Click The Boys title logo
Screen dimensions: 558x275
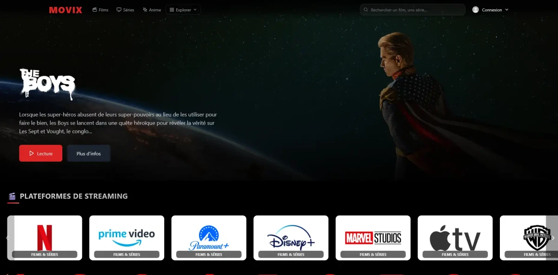coord(47,85)
